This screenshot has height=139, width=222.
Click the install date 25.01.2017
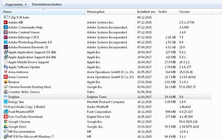(x=144, y=107)
